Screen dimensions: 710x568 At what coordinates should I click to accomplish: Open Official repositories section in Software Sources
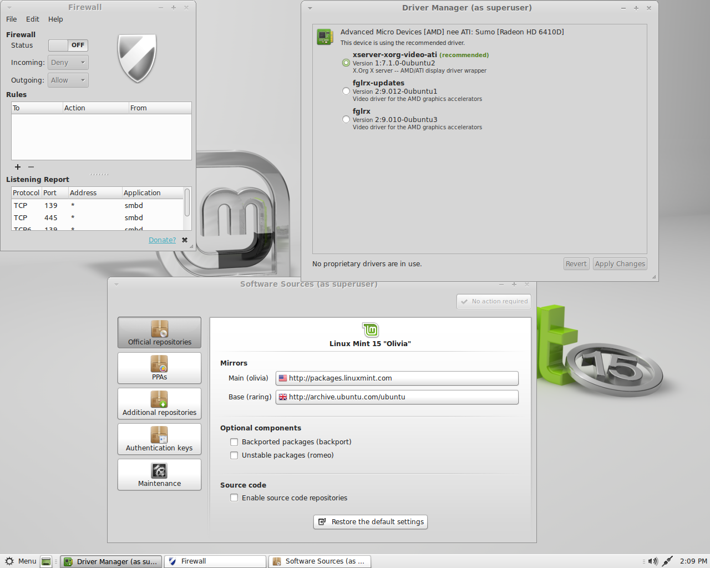click(159, 333)
